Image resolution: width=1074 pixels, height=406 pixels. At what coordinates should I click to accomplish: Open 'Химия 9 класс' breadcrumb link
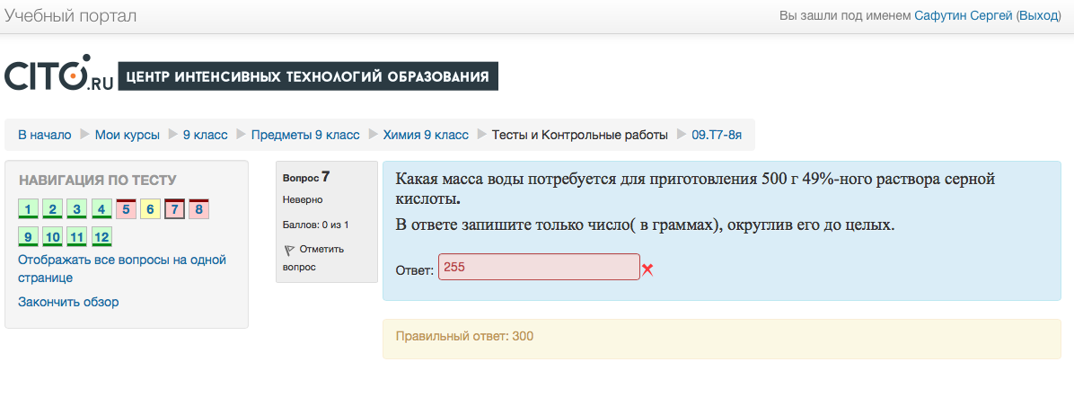pos(426,135)
